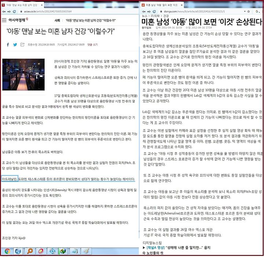Image resolution: width=264 pixels, height=257 pixels.
Task: Open Chrome from the taskbar
Action: (x=7, y=251)
